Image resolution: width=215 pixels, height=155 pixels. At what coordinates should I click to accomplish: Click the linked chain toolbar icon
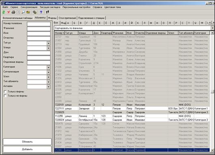click(x=34, y=12)
